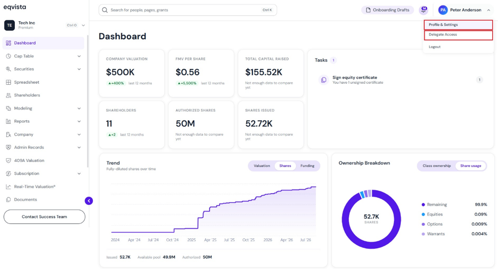This screenshot has width=498, height=269.
Task: Expand the Securities menu chevron
Action: (79, 69)
